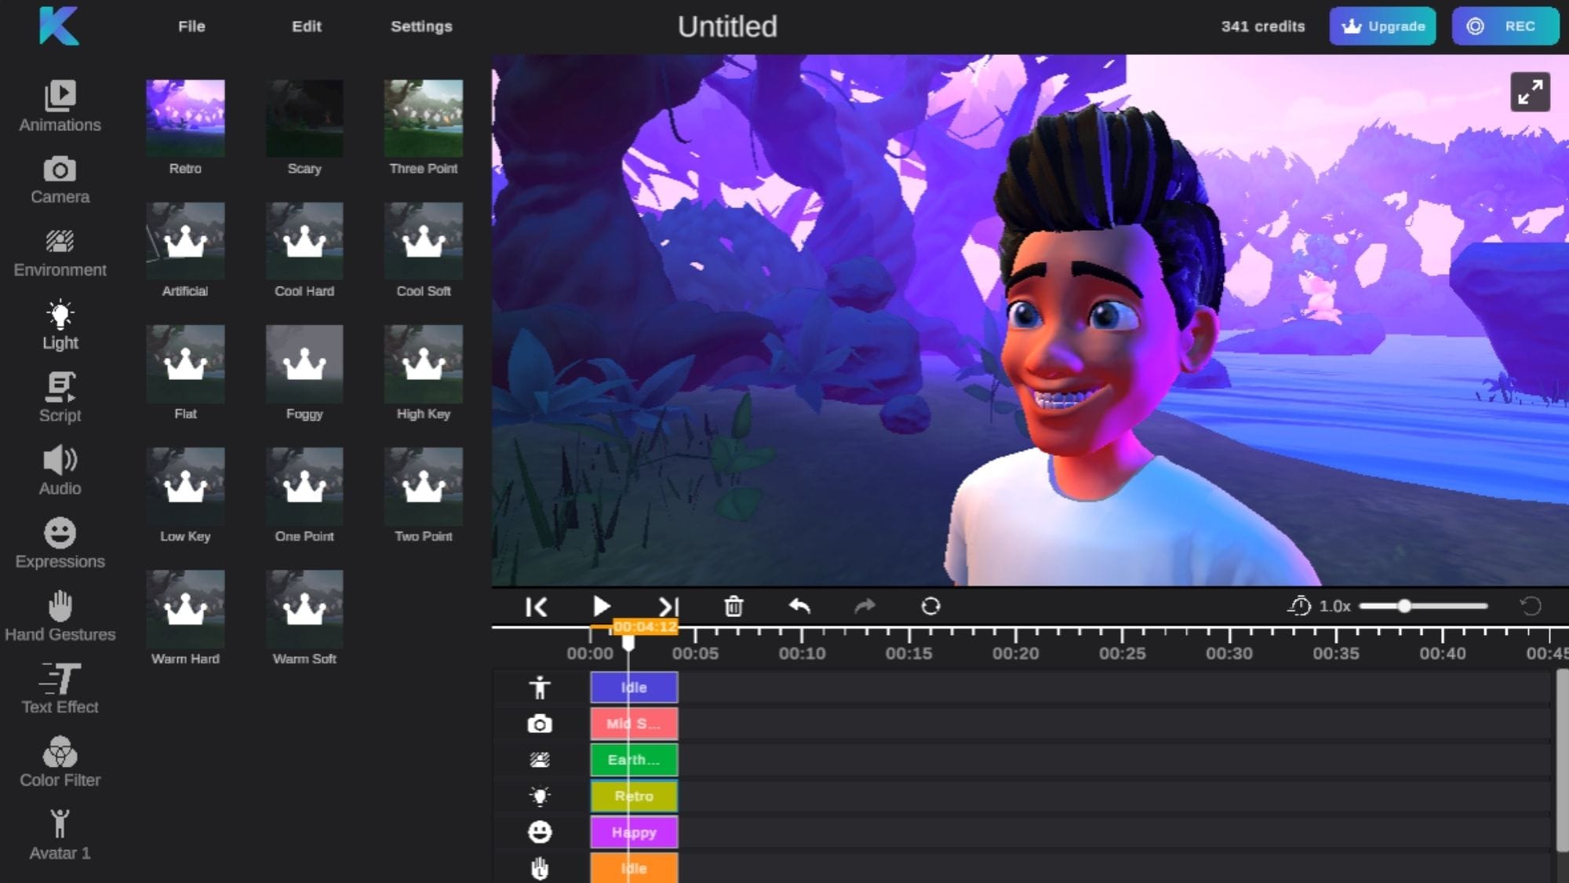Open the Settings menu
The width and height of the screenshot is (1569, 883).
(x=421, y=26)
